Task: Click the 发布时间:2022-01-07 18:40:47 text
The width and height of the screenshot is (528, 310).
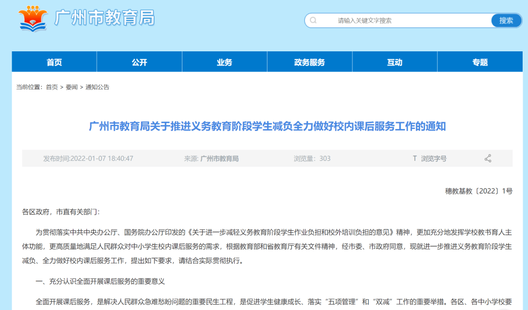Action: point(88,158)
